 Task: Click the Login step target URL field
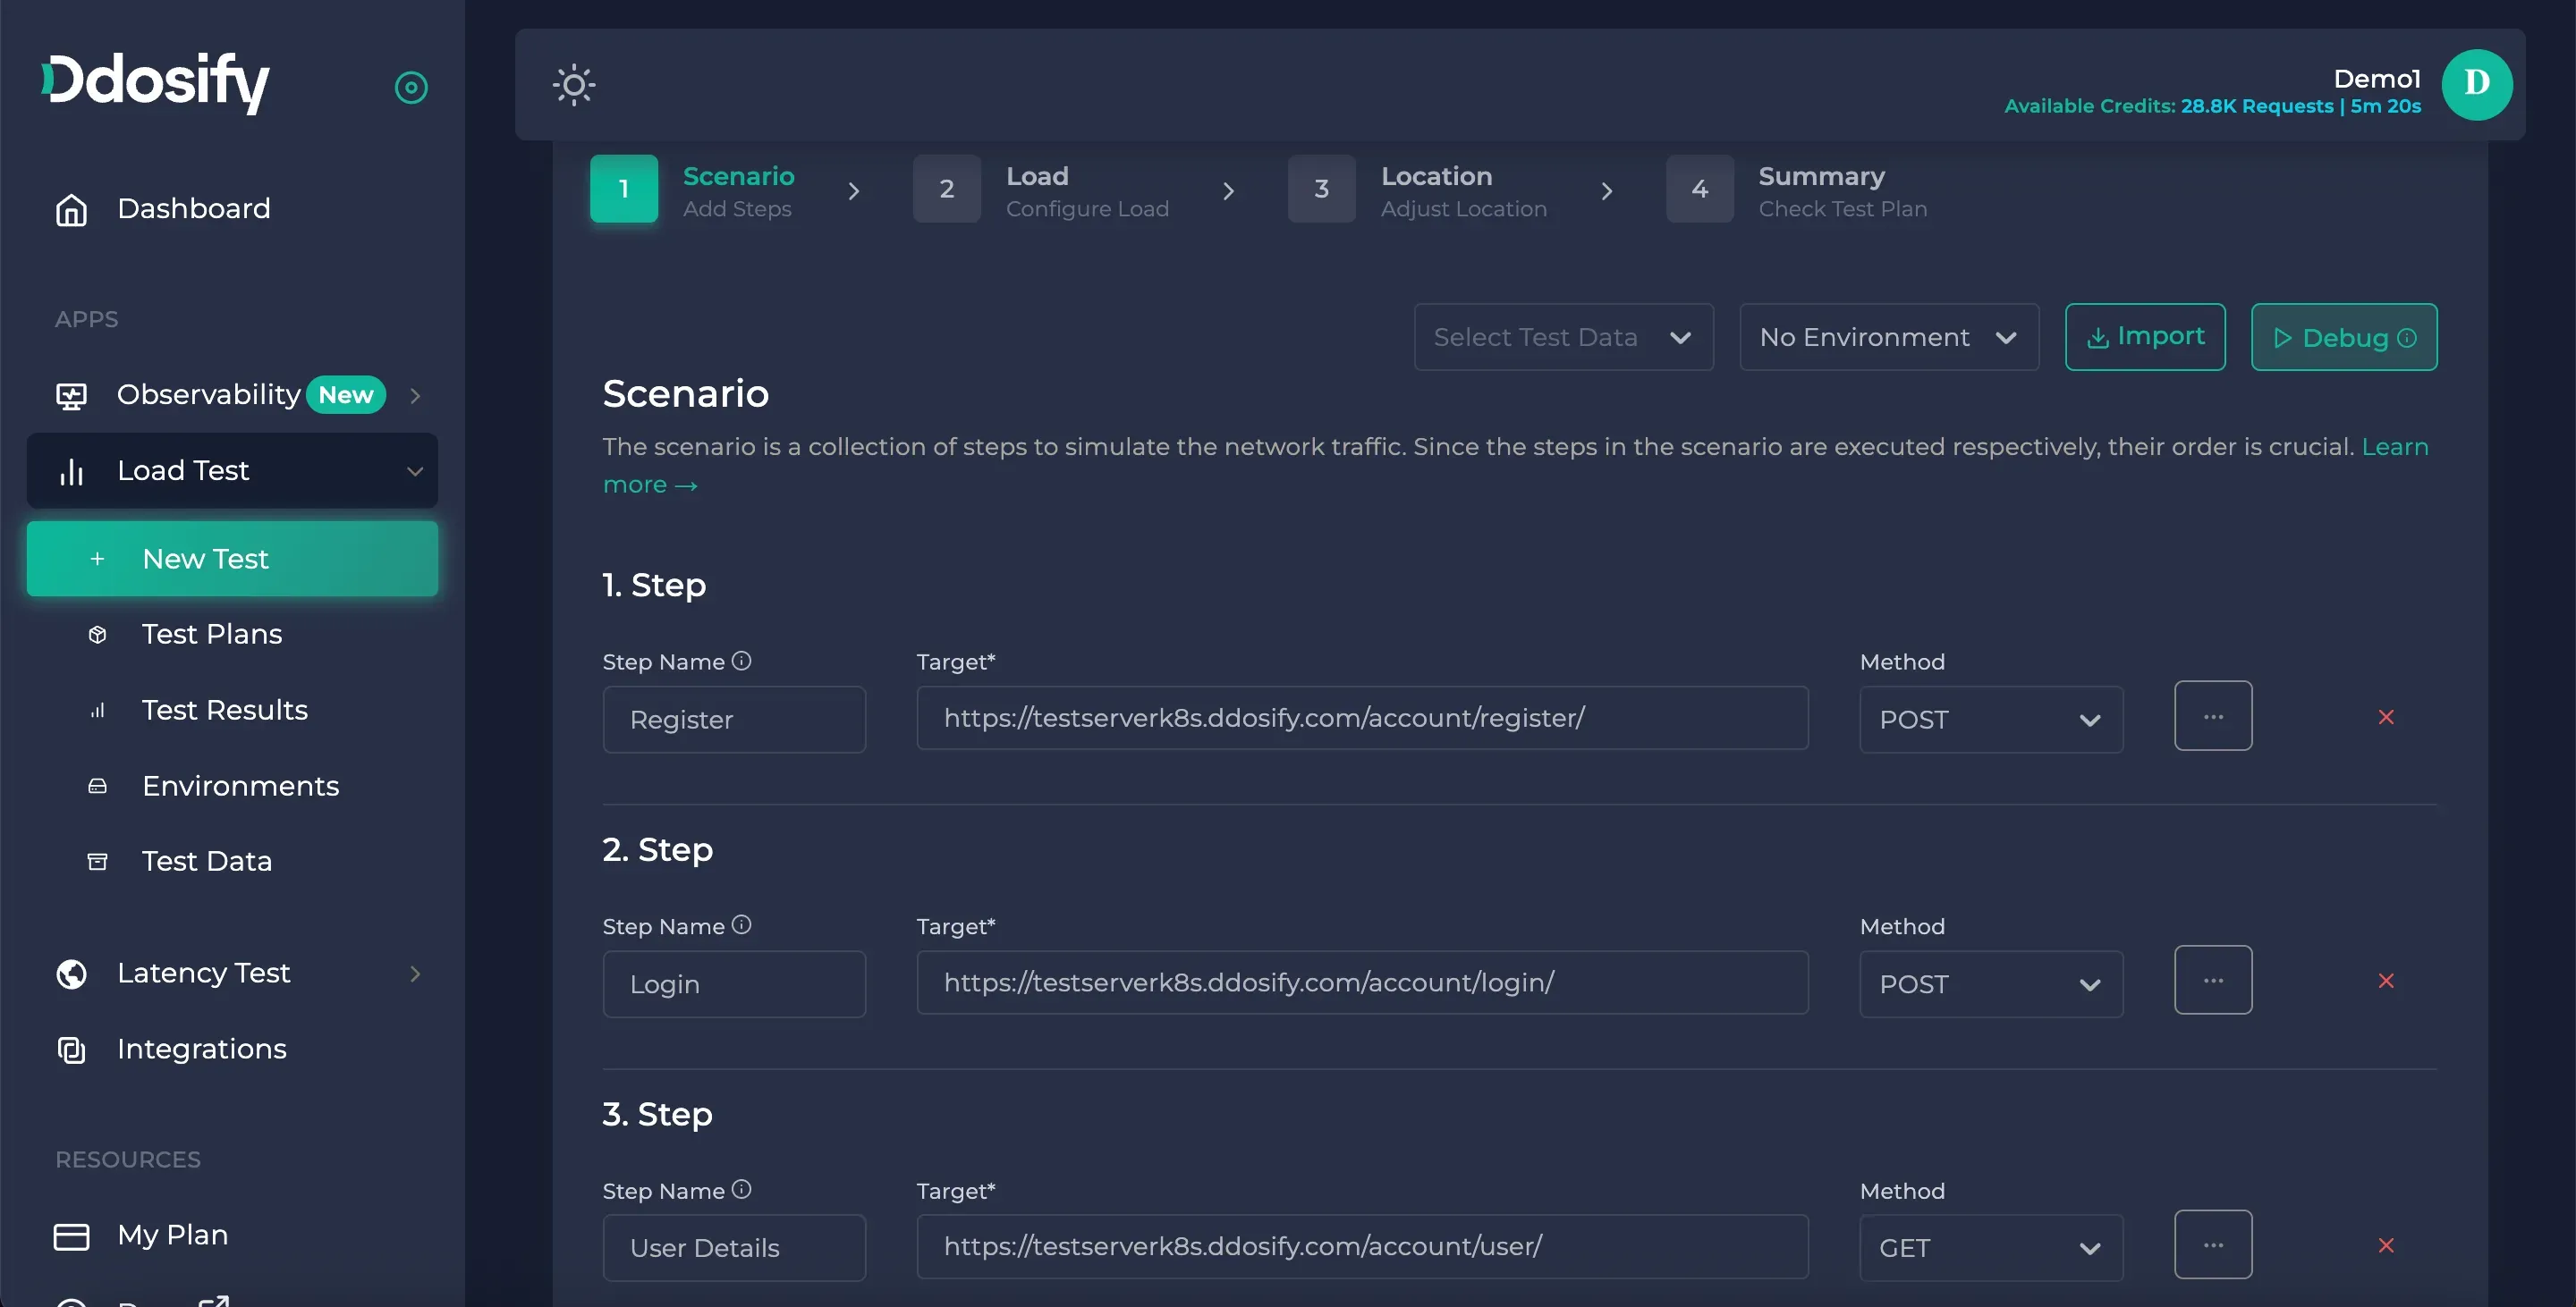pyautogui.click(x=1361, y=983)
